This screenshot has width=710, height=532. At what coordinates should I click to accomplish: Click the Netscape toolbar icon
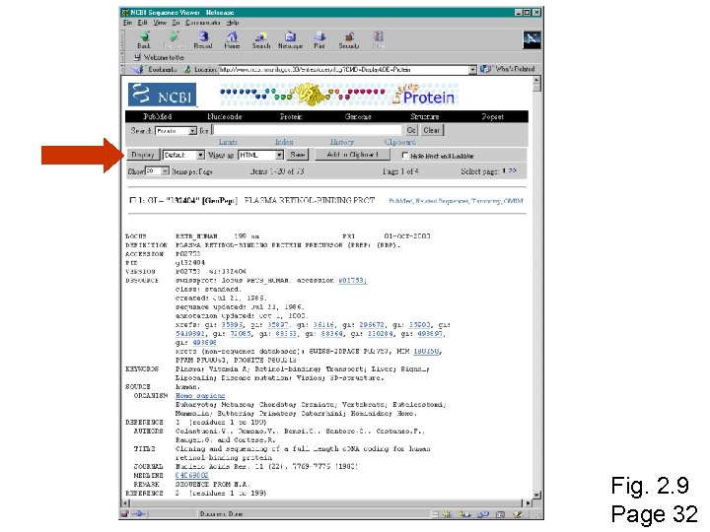pyautogui.click(x=290, y=39)
